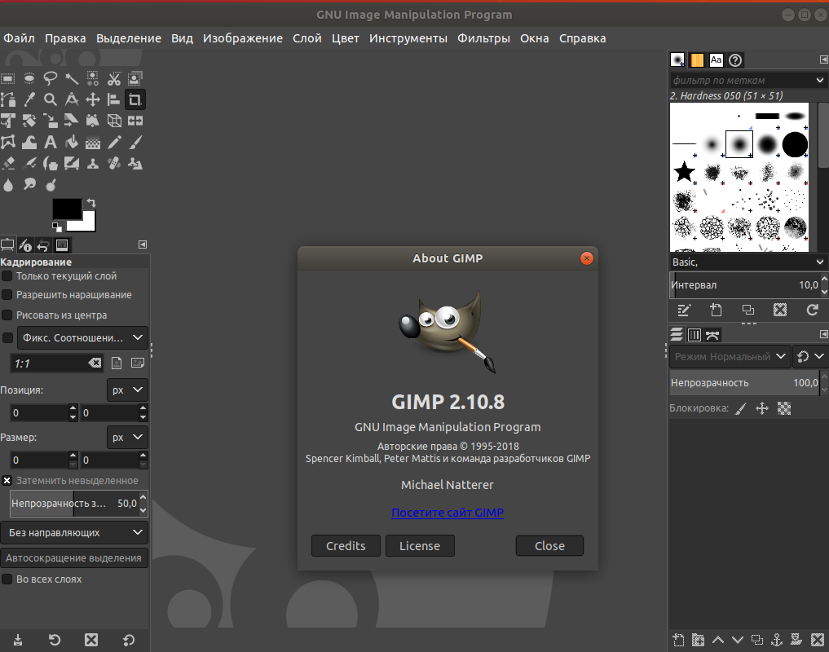
Task: Select the Paintbrush tool
Action: [134, 143]
